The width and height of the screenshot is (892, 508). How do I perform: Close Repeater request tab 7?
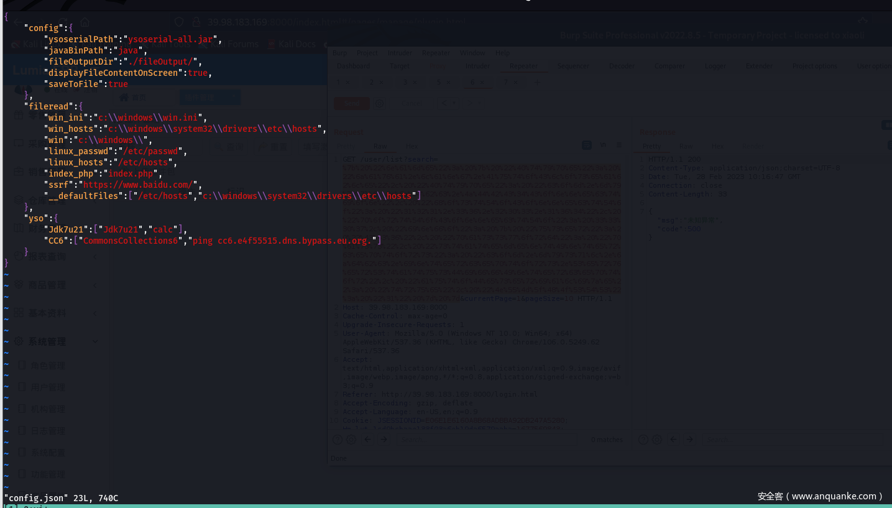pos(516,82)
